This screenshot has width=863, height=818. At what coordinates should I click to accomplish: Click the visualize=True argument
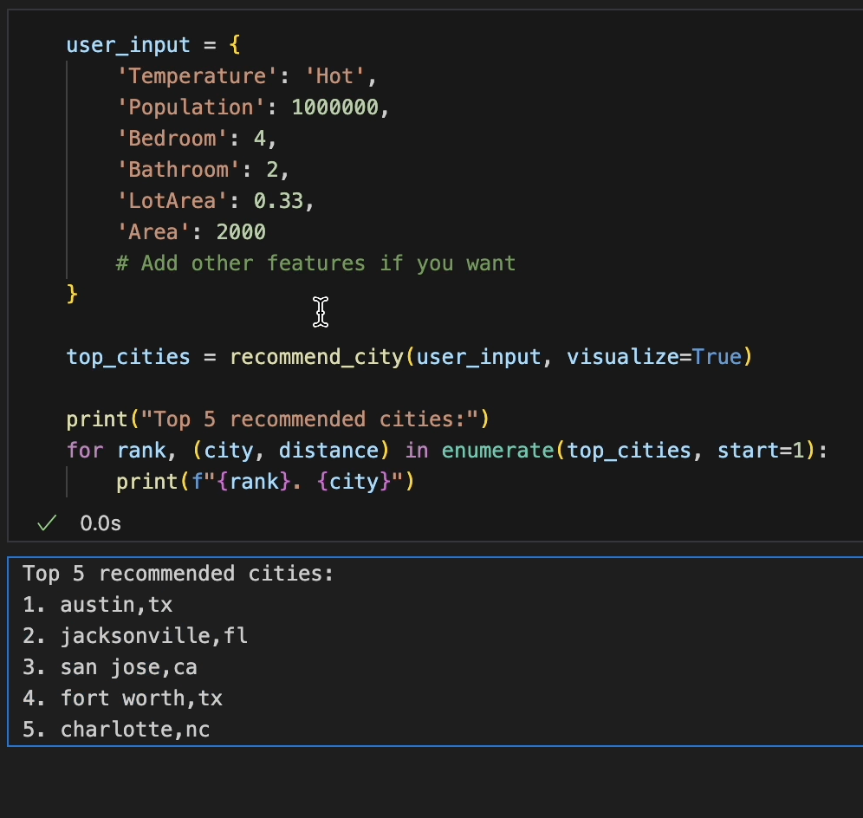[x=654, y=357]
